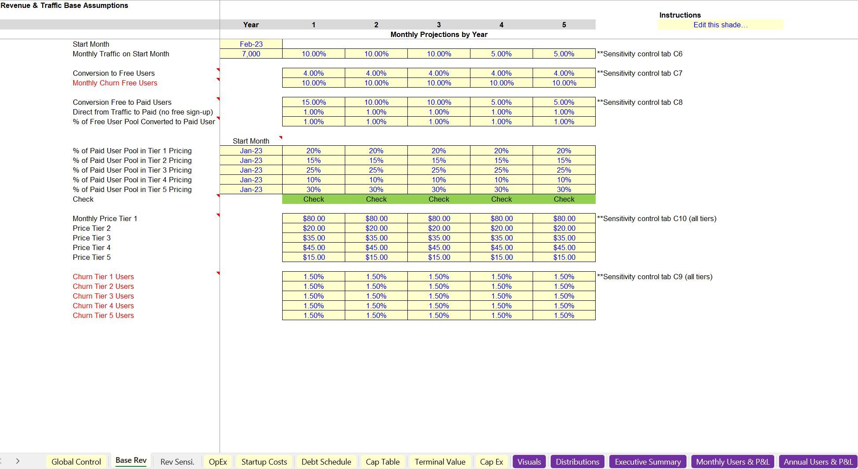Open the Rev Sensi. sheet tab

(177, 462)
